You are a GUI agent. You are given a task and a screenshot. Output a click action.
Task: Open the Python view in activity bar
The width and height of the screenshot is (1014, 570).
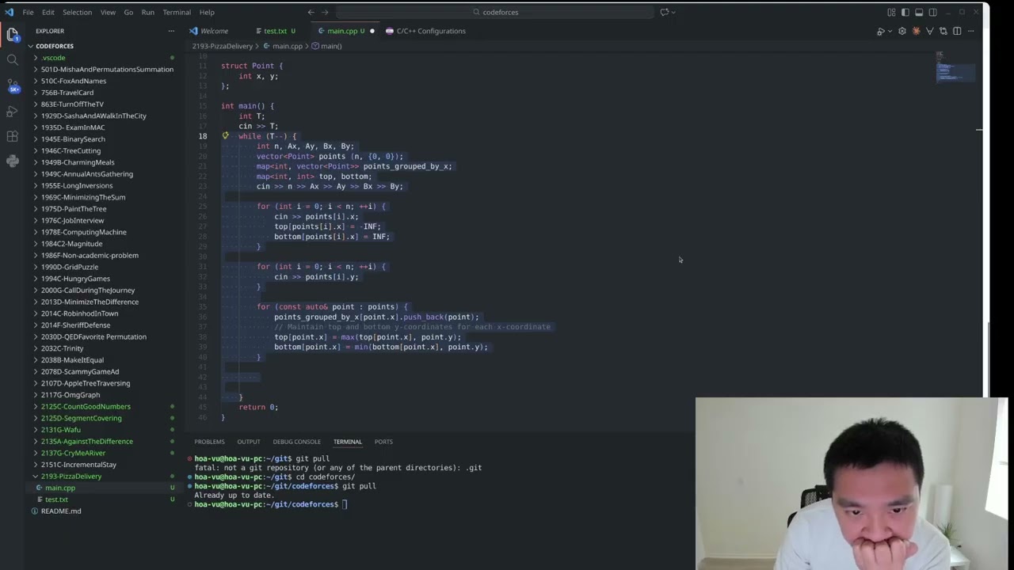[12, 161]
